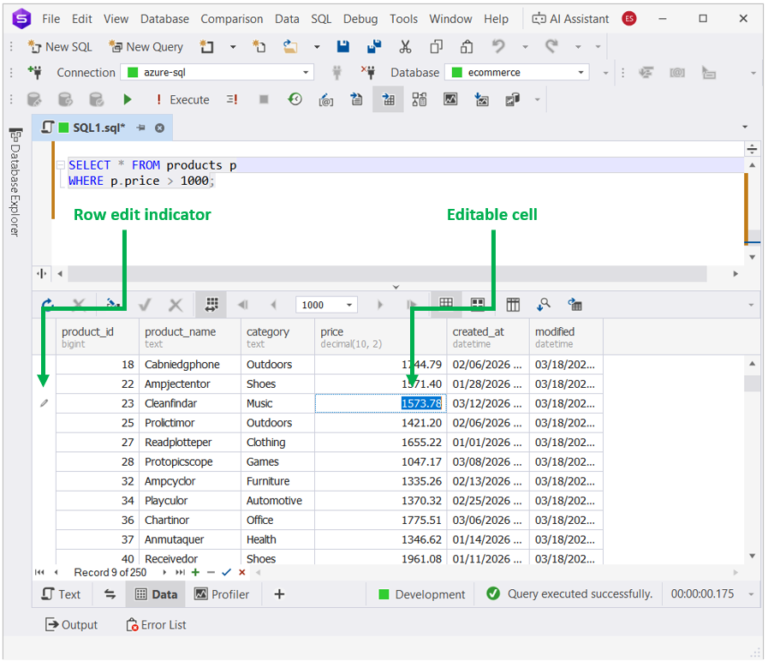Click the price cell 1775.51
Viewport: 768px width, 661px height.
pos(380,521)
